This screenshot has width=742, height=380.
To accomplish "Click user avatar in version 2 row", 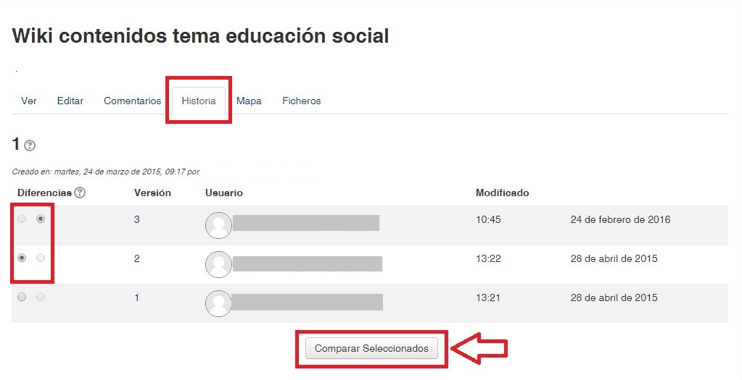I will (218, 264).
